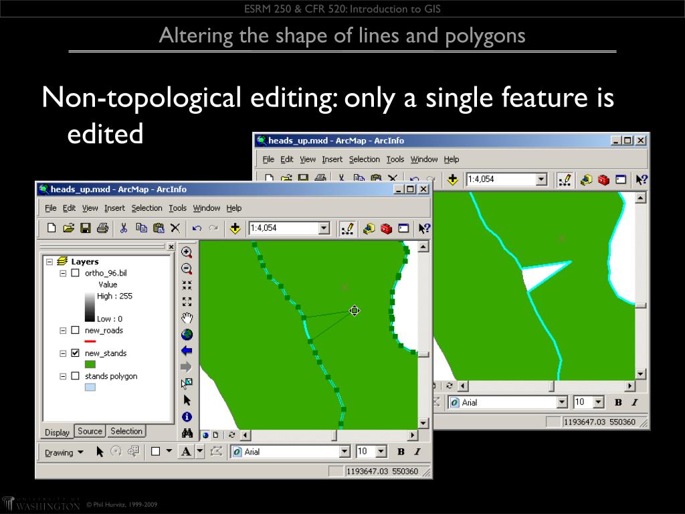Select the Identify info tool
685x514 pixels.
(187, 416)
